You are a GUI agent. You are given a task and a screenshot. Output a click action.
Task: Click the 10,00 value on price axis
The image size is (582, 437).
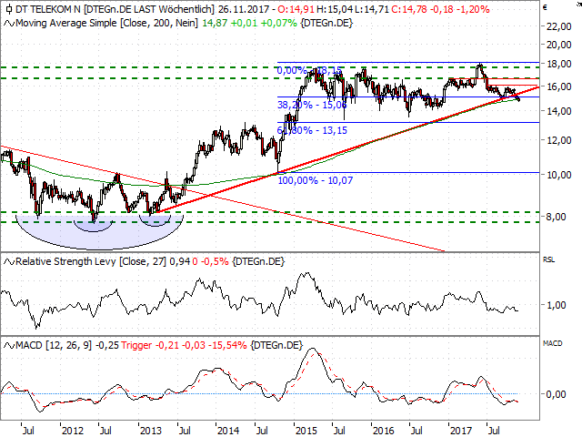click(557, 175)
